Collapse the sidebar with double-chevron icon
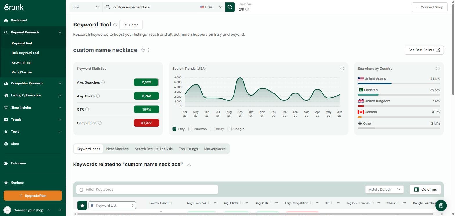 point(60,210)
